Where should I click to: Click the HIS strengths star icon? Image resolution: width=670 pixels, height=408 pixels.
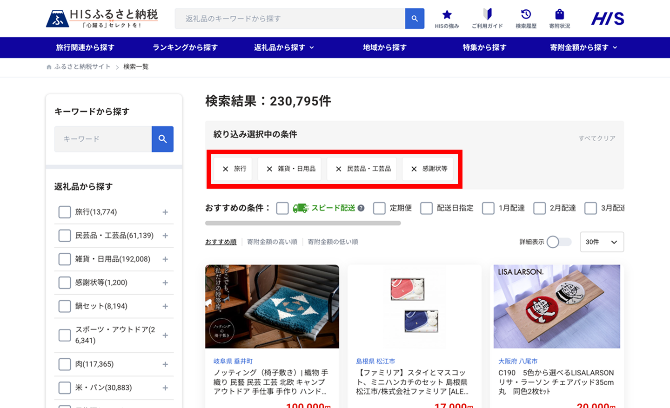(x=447, y=15)
